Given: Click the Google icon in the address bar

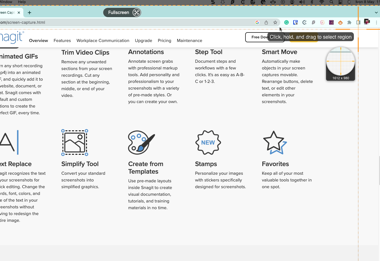Looking at the screenshot, I should tap(257, 22).
